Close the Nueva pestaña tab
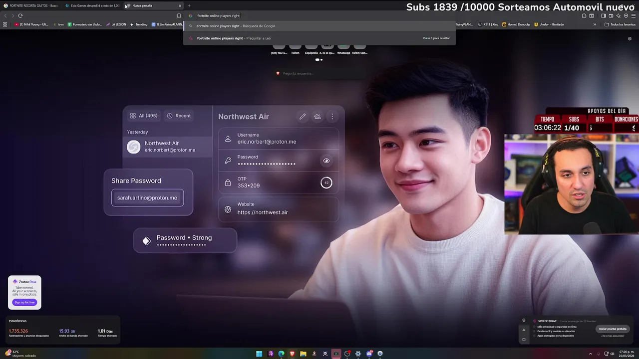The image size is (639, 359). (x=180, y=5)
